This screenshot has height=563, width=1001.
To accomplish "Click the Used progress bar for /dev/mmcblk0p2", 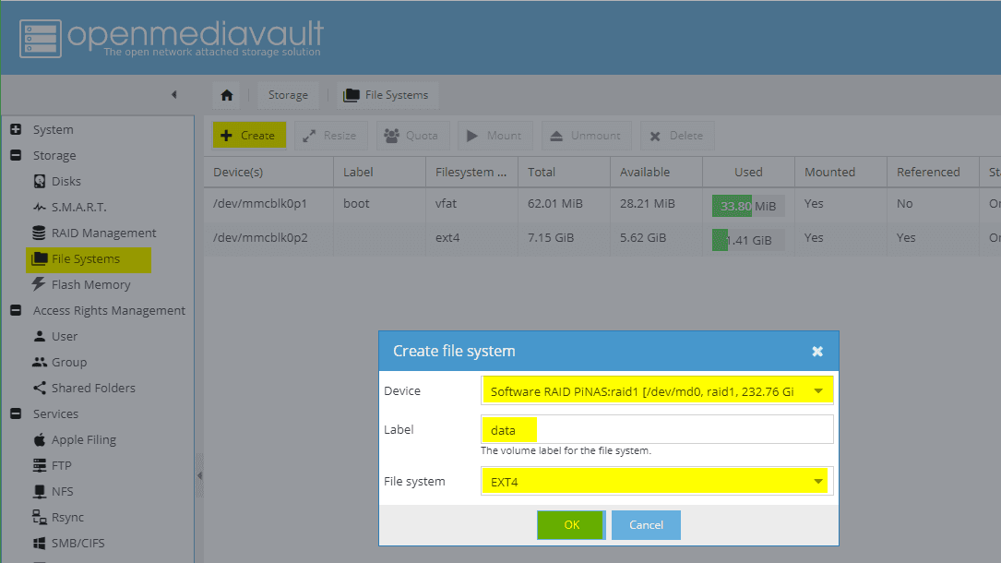I will point(747,238).
